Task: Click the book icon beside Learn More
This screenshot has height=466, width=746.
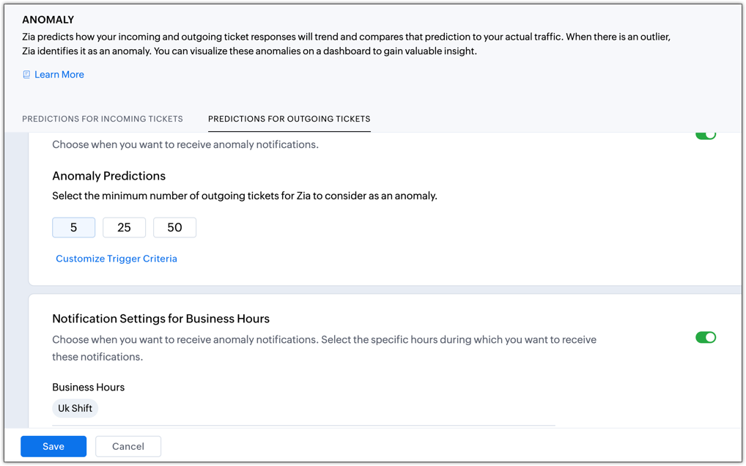Action: (26, 75)
